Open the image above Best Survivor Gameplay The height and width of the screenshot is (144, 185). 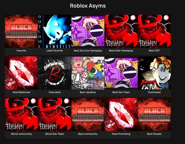[88, 31]
